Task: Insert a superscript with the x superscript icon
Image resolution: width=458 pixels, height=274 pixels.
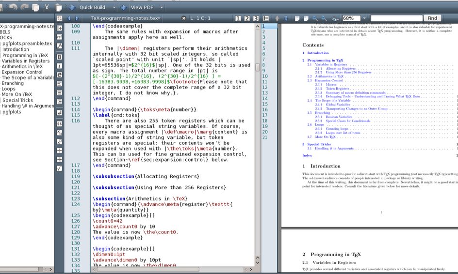Action: [x=59, y=142]
